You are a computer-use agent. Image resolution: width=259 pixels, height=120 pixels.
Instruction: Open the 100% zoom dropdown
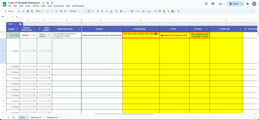pos(39,11)
